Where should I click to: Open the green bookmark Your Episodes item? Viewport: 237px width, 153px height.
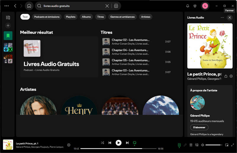(x=8, y=36)
